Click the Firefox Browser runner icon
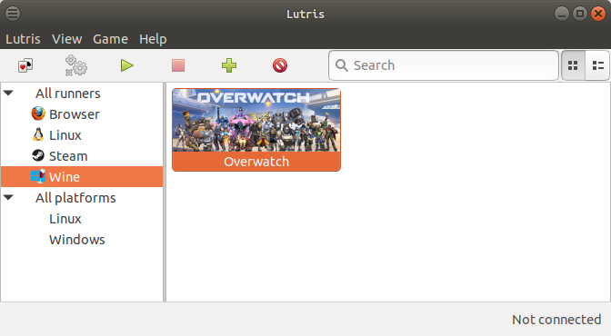This screenshot has height=336, width=611. (38, 114)
